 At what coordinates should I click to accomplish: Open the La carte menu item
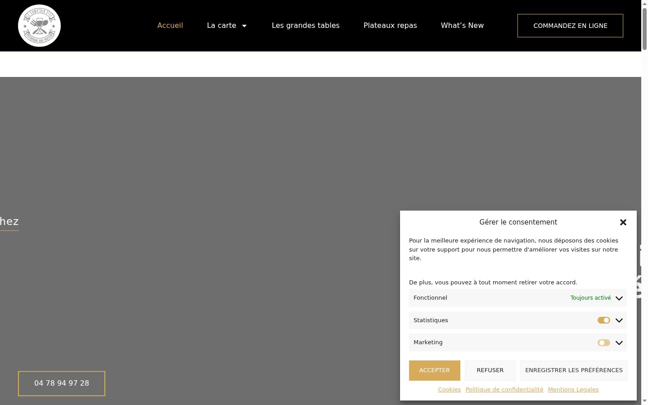click(221, 26)
